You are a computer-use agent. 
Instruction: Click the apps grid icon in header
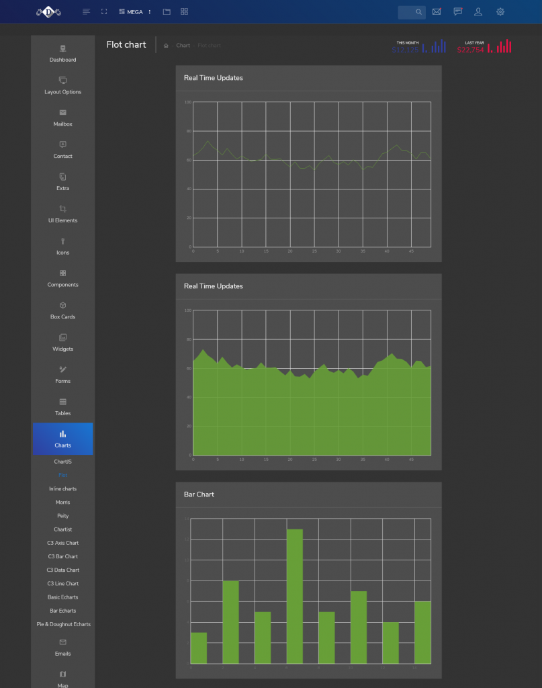click(184, 11)
